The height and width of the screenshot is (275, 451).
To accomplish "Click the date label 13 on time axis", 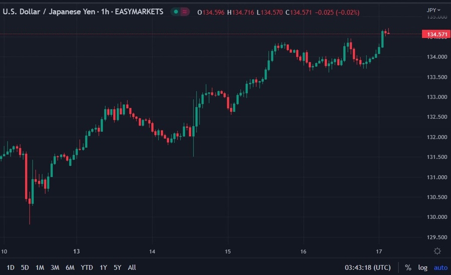I will (x=76, y=251).
